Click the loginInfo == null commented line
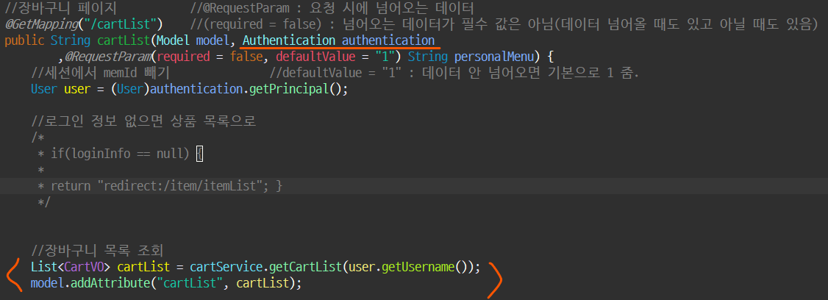The height and width of the screenshot is (300, 828). tap(121, 154)
